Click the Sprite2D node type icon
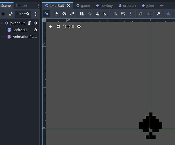 (9, 30)
